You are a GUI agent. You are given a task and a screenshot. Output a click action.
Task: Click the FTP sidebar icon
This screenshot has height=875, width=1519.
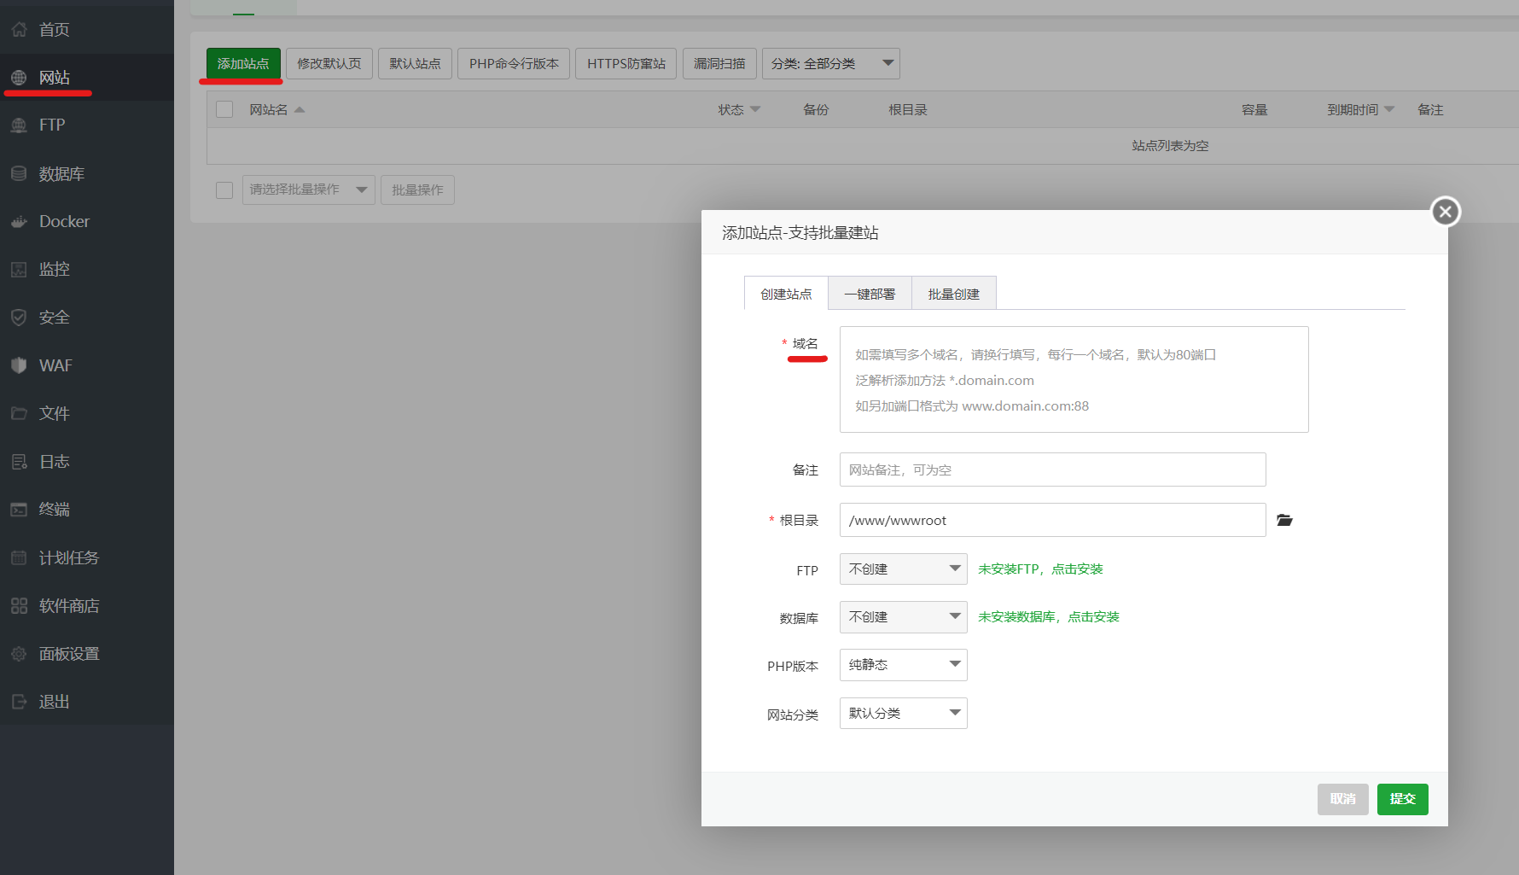click(19, 125)
